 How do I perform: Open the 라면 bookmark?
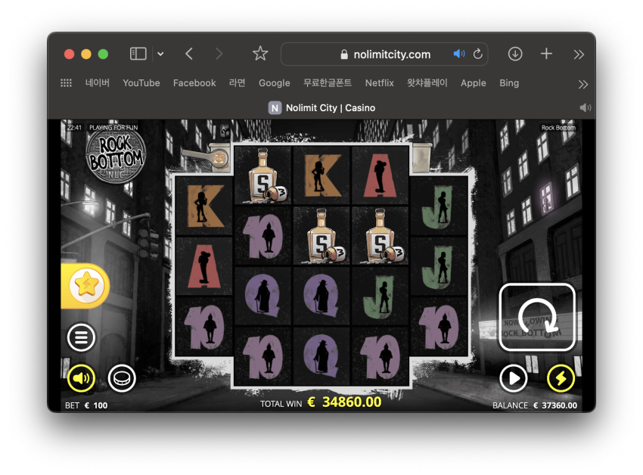coord(237,83)
